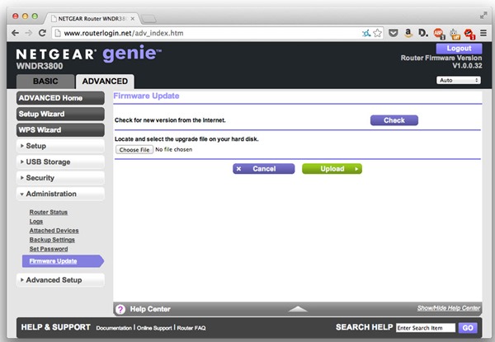Click the Logout button
Image resolution: width=495 pixels, height=342 pixels.
coord(459,49)
